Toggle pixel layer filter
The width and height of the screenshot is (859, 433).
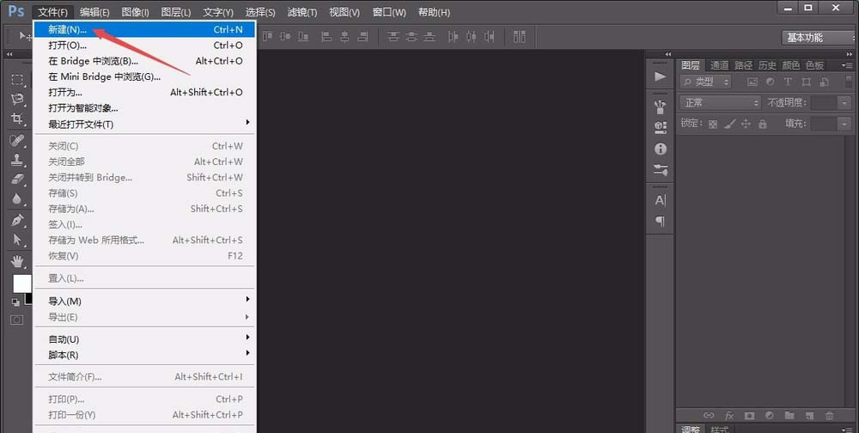pos(752,82)
